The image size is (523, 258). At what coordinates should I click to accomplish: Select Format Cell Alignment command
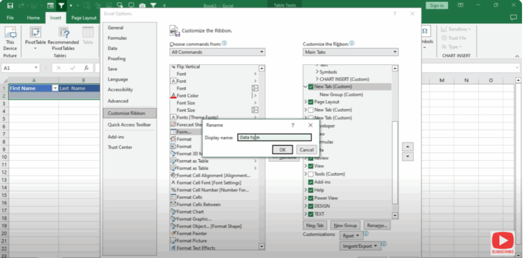coord(214,175)
